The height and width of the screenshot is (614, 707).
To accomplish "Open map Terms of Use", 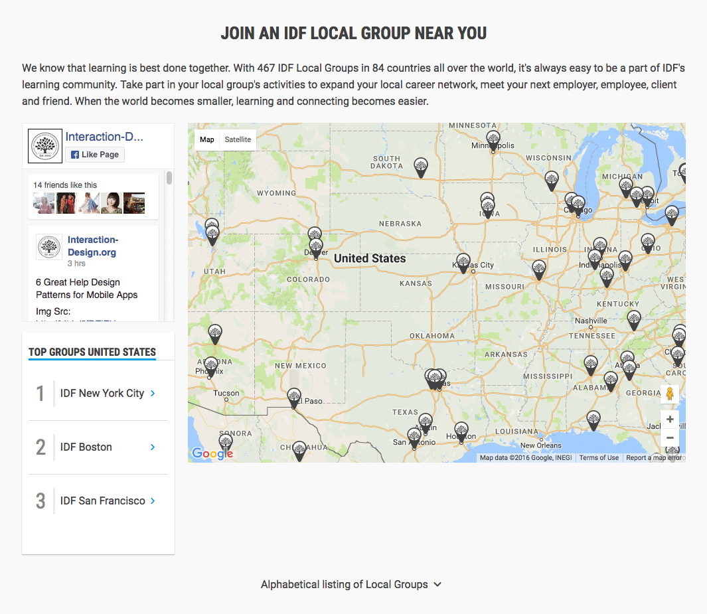I will pyautogui.click(x=599, y=457).
